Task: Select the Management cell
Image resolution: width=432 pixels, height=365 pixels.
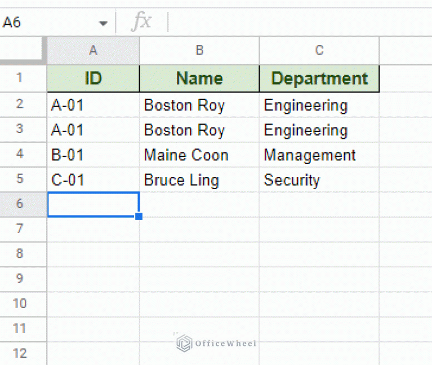Action: pos(319,155)
